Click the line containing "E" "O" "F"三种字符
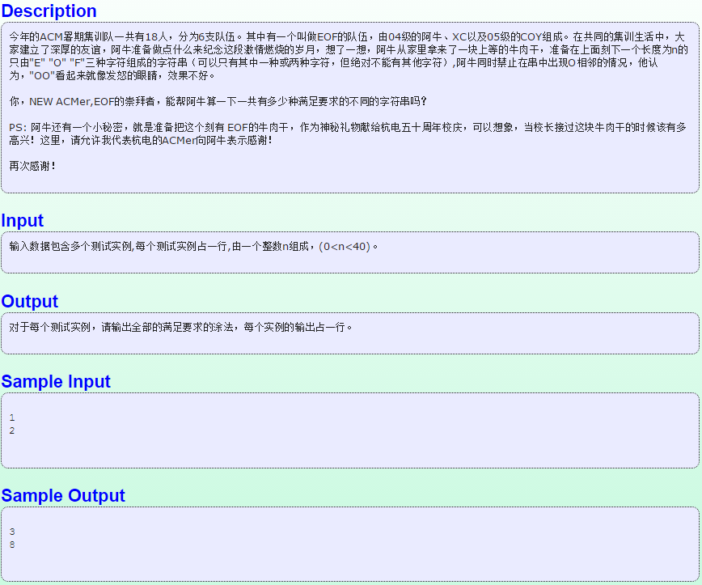702x585 pixels. coord(333,63)
